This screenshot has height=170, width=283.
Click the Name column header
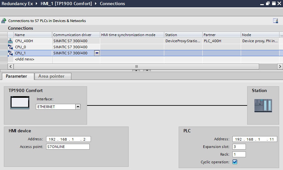click(x=33, y=35)
